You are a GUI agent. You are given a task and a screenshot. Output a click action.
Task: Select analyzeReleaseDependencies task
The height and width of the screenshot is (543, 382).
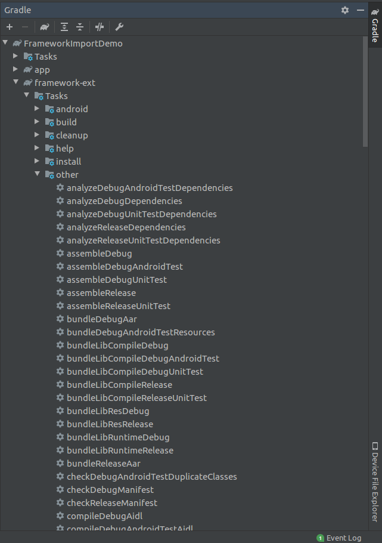pos(126,227)
